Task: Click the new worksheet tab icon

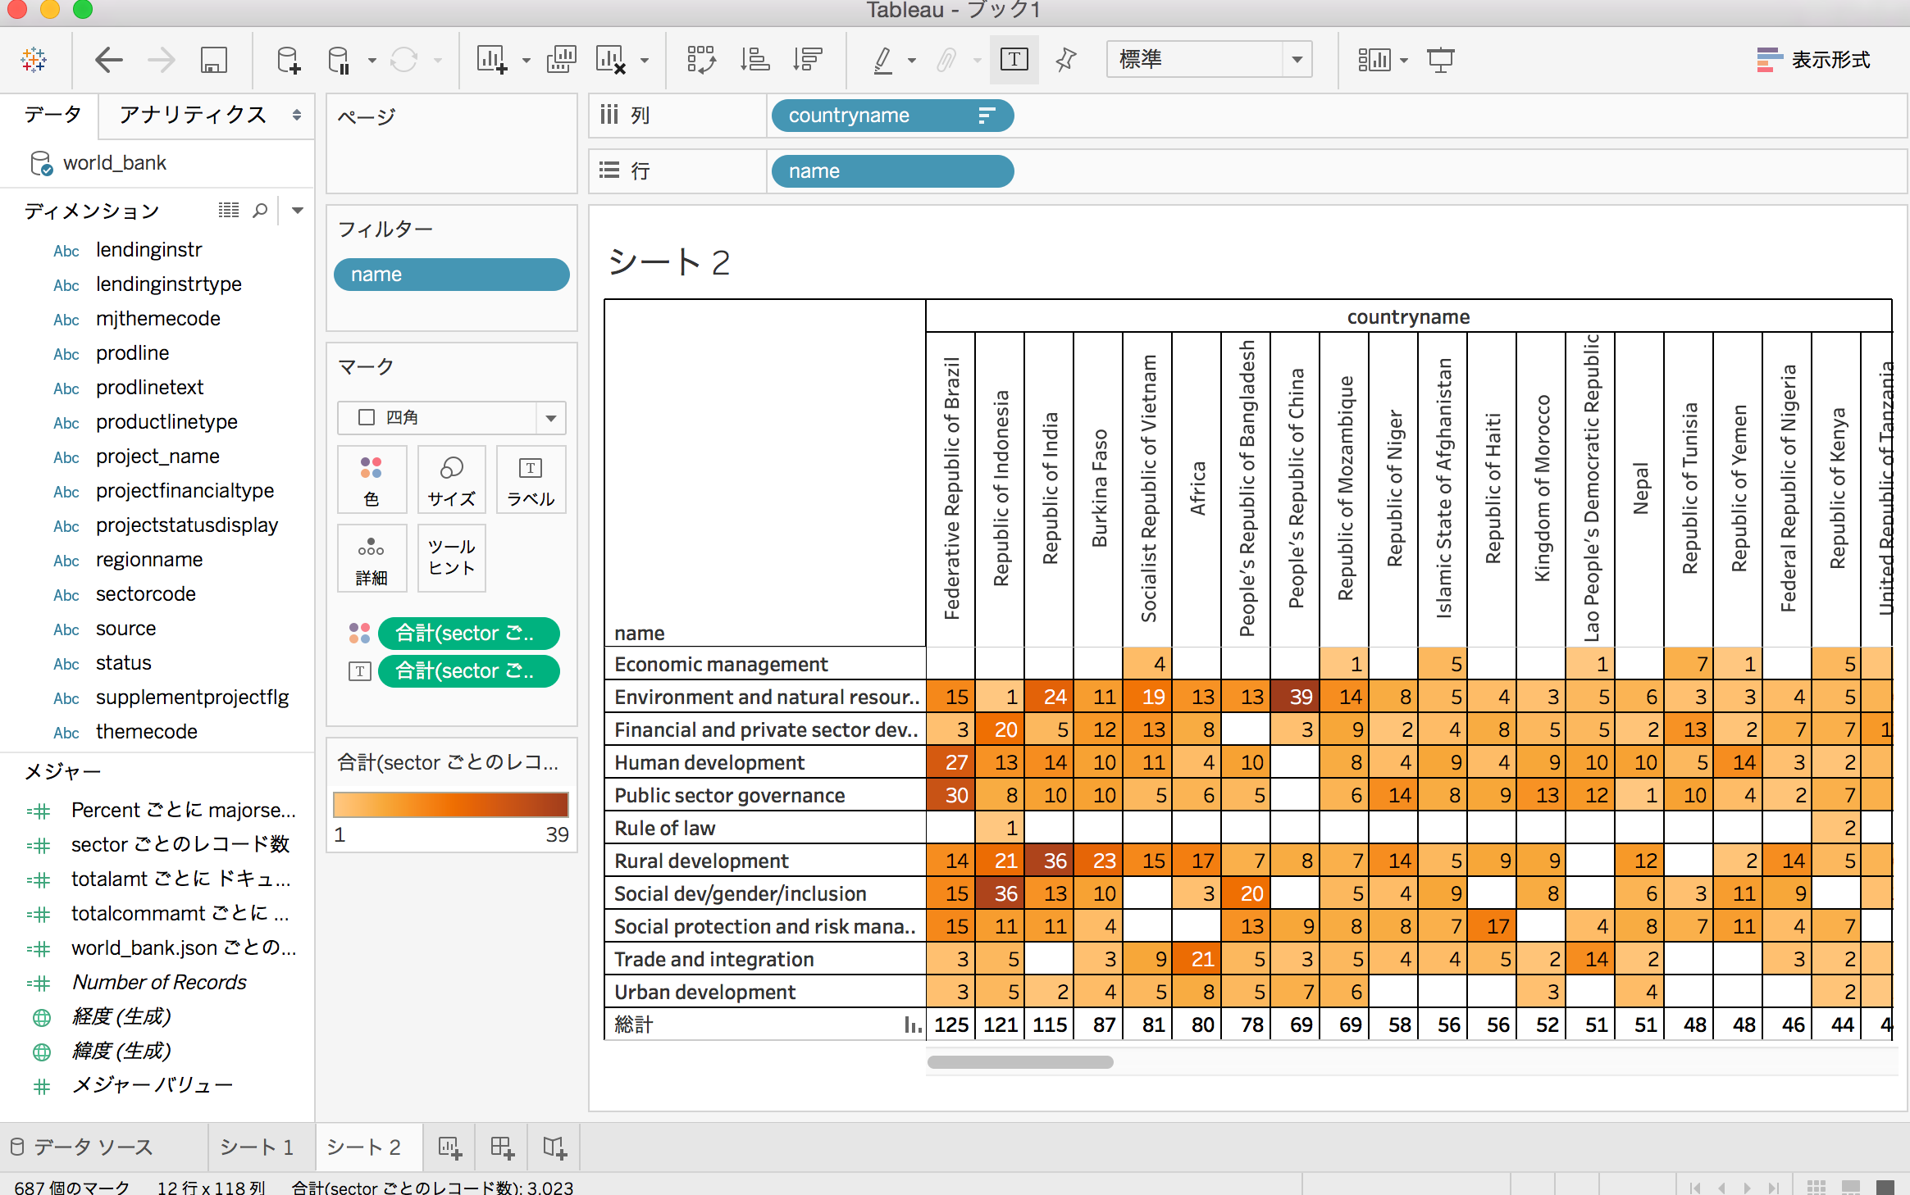Action: pos(450,1147)
